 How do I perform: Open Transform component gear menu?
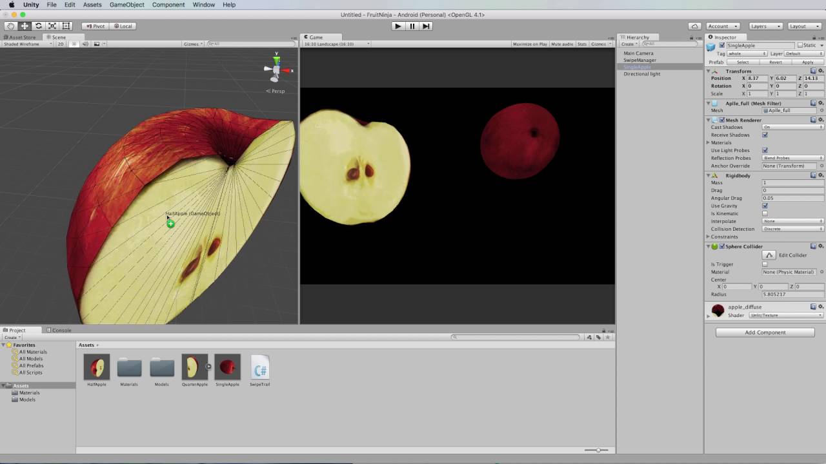coord(821,70)
